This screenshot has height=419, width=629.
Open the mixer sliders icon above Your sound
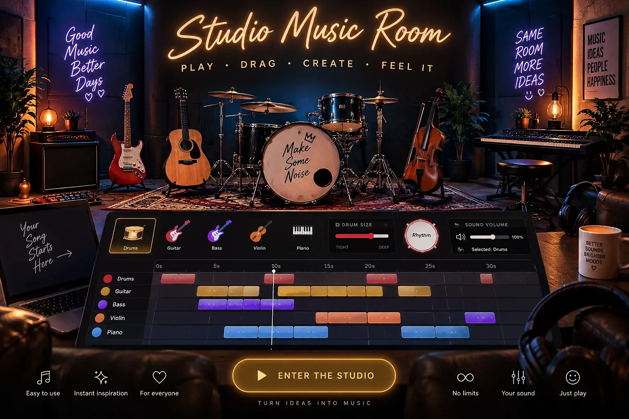tap(518, 377)
